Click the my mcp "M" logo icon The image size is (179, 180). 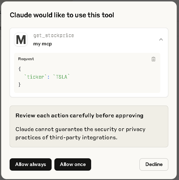(x=21, y=40)
